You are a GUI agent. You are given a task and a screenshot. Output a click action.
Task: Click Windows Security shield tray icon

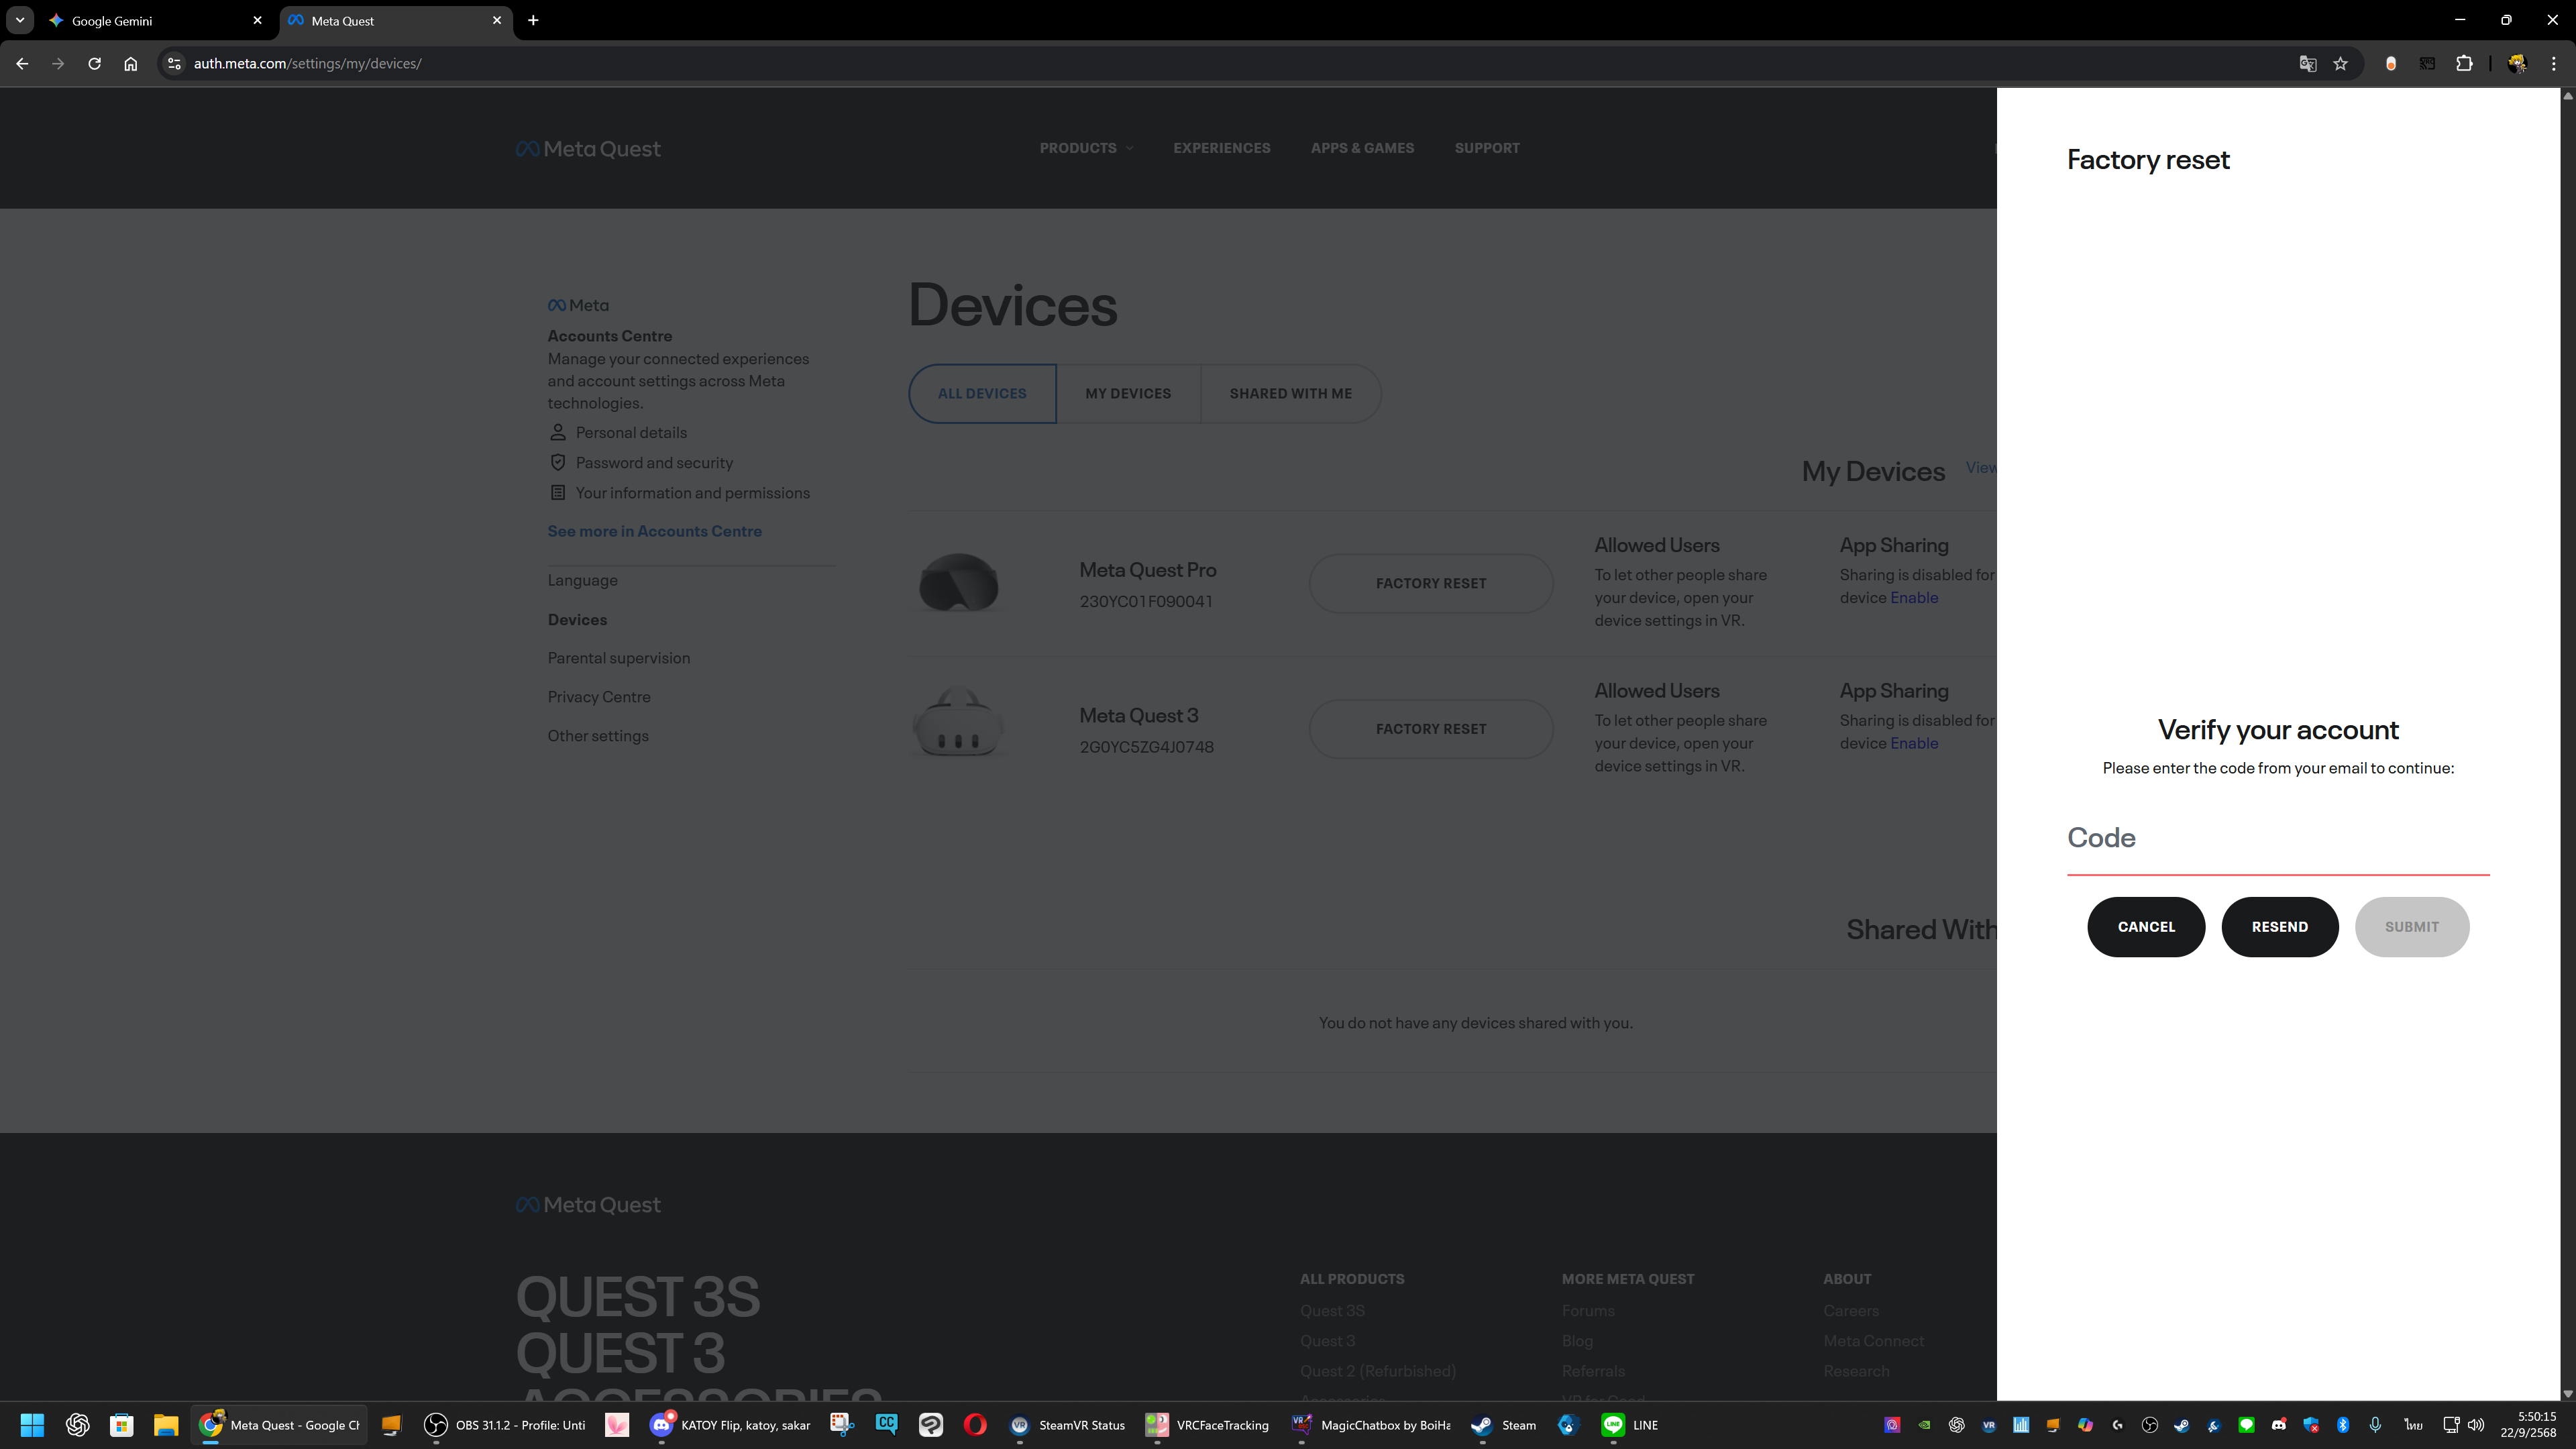[x=2311, y=1425]
